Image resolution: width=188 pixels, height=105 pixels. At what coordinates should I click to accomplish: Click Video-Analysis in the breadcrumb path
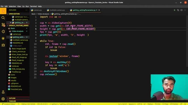pos(43,14)
